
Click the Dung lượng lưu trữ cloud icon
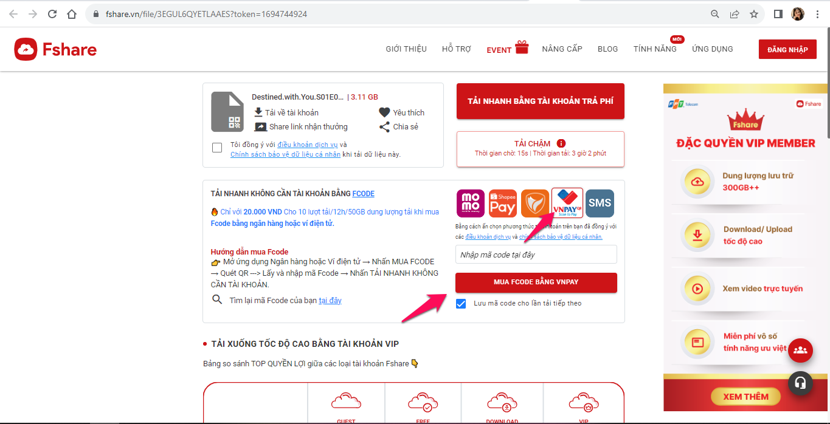[x=697, y=181]
